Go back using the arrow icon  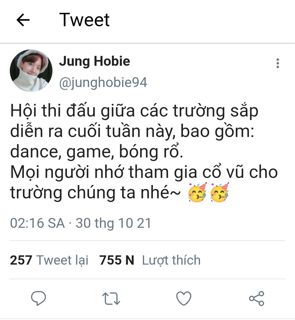[x=23, y=20]
